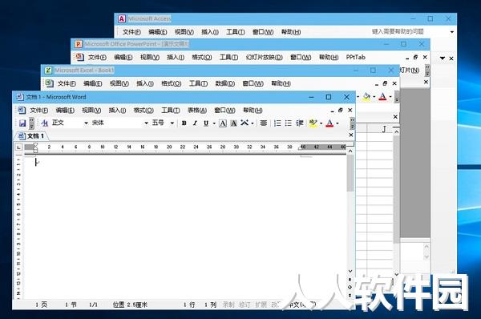Save the Word document via the floppy icon
481x319 pixels.
pyautogui.click(x=22, y=123)
